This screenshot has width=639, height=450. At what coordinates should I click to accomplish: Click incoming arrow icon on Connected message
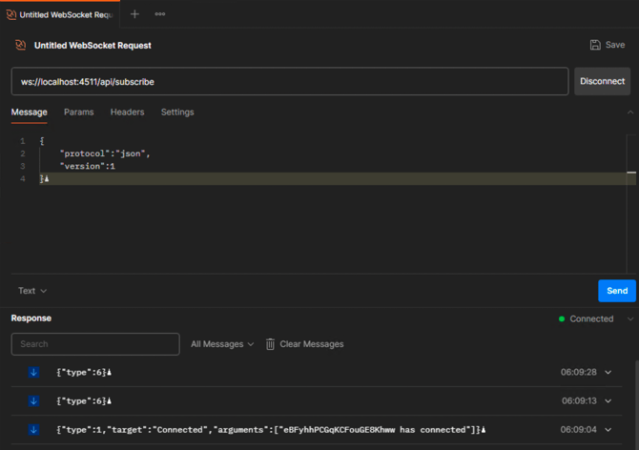coord(33,430)
